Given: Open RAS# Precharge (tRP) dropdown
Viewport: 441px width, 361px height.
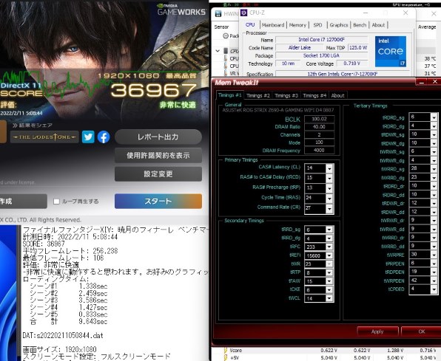Looking at the screenshot, I should tap(329, 188).
